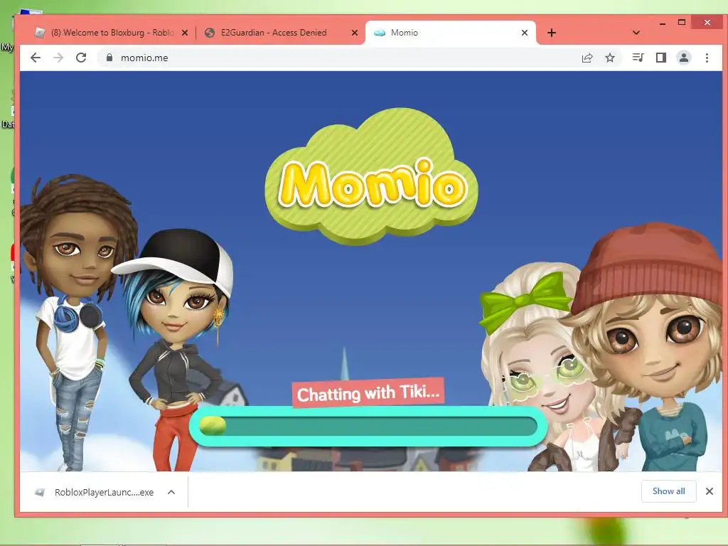The image size is (728, 546).
Task: Click the E2Guardian tab globe favicon
Action: pyautogui.click(x=210, y=33)
